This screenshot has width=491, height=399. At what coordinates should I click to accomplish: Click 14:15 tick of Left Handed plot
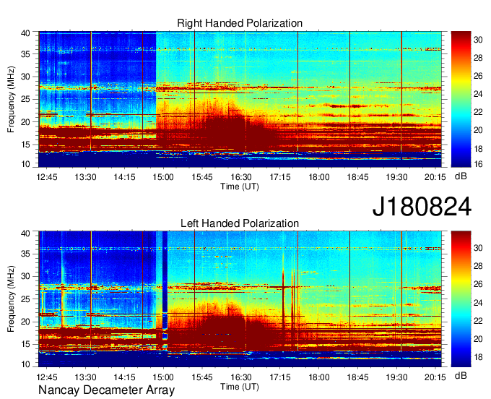coord(124,377)
